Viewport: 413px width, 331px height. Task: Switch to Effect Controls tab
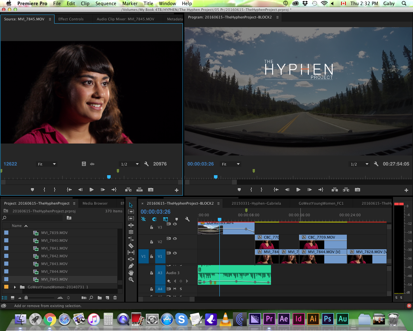coord(71,19)
